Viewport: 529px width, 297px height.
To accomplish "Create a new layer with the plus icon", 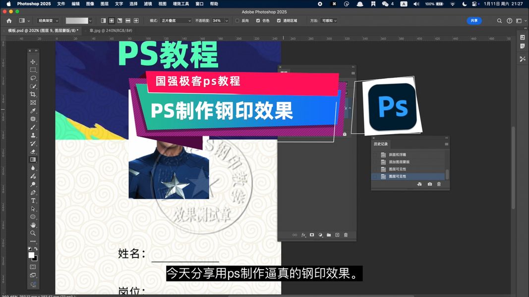I will 337,235.
